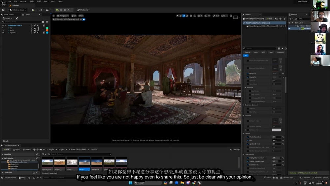Select the translate (move) tool in viewport

[181, 16]
